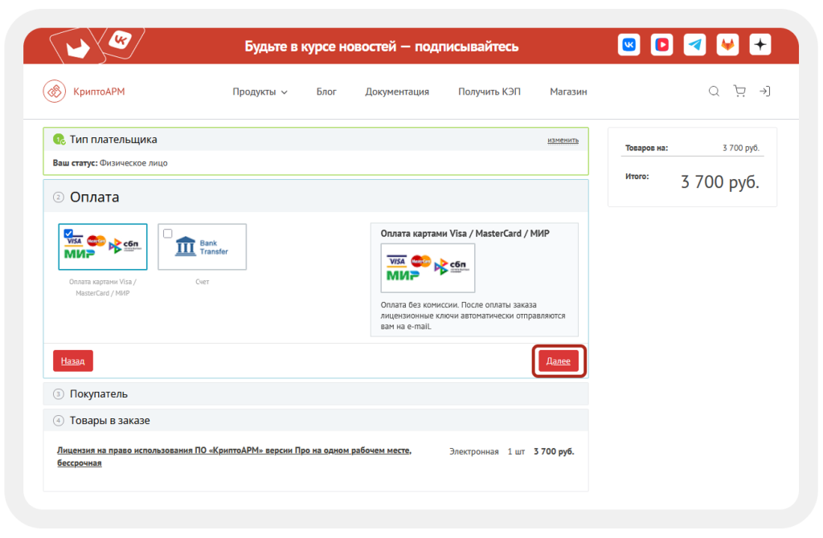
Task: Click the КриптоАРМ logo
Action: (x=84, y=92)
